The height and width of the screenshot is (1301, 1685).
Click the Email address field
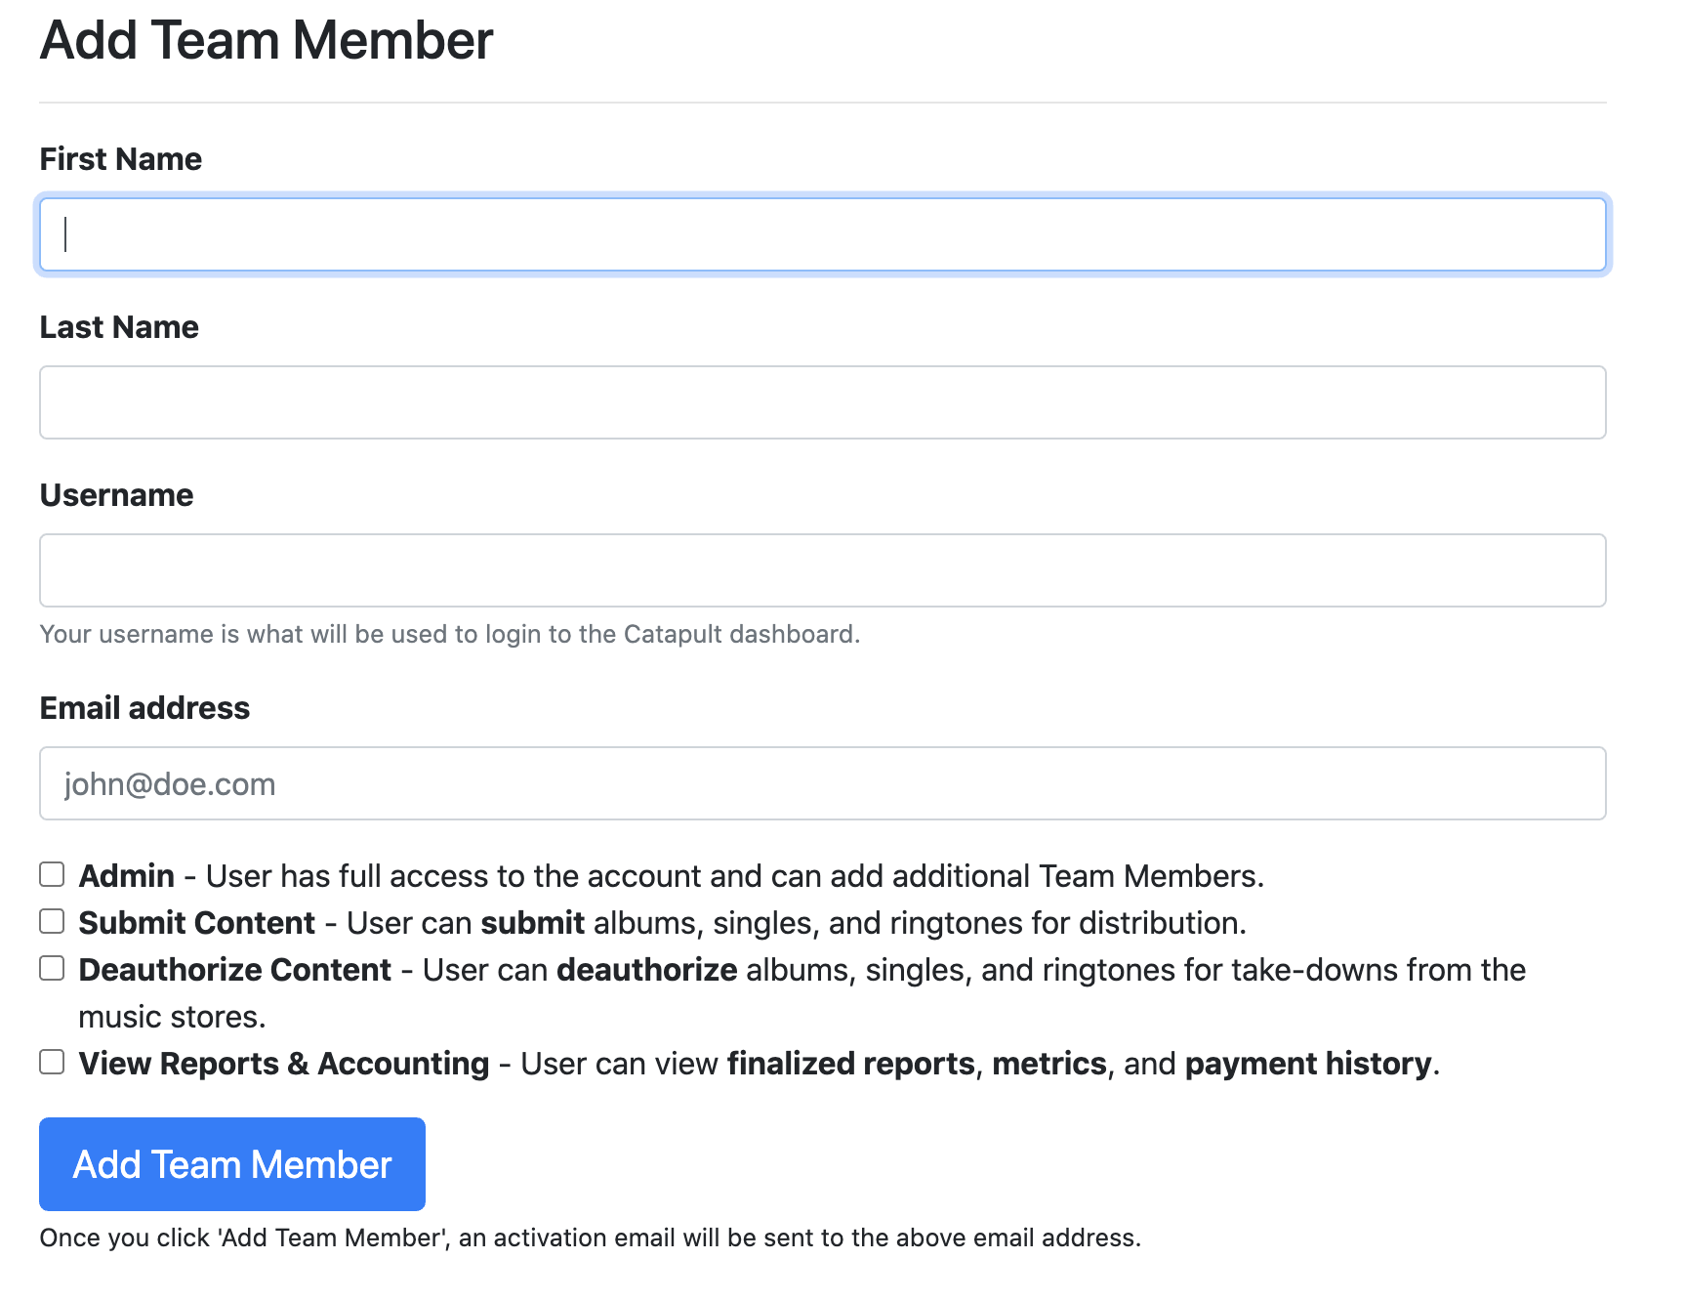[x=822, y=783]
